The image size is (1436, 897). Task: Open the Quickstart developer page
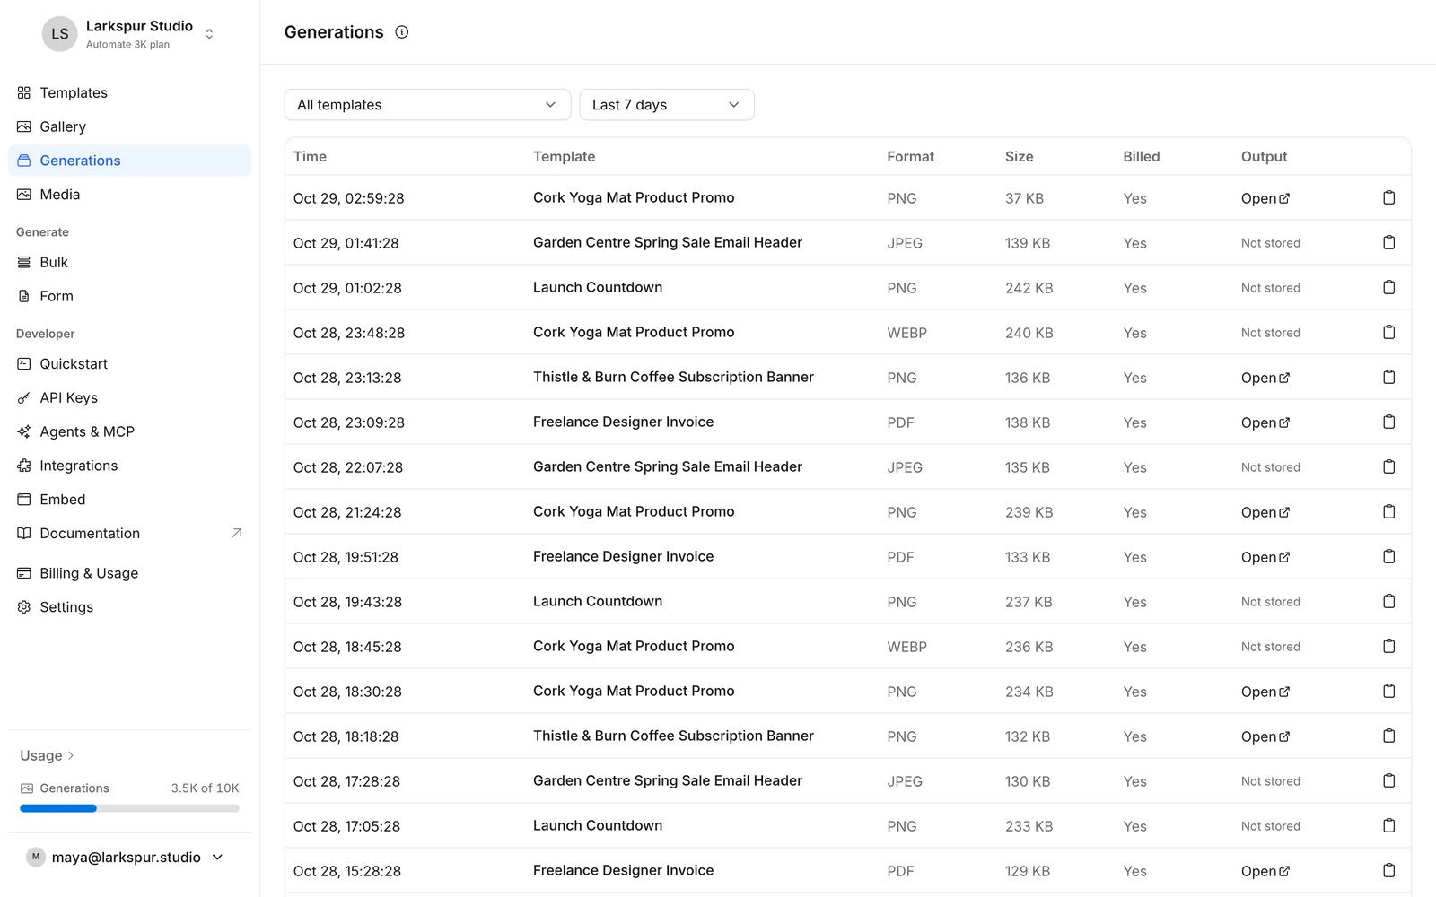[x=129, y=364]
